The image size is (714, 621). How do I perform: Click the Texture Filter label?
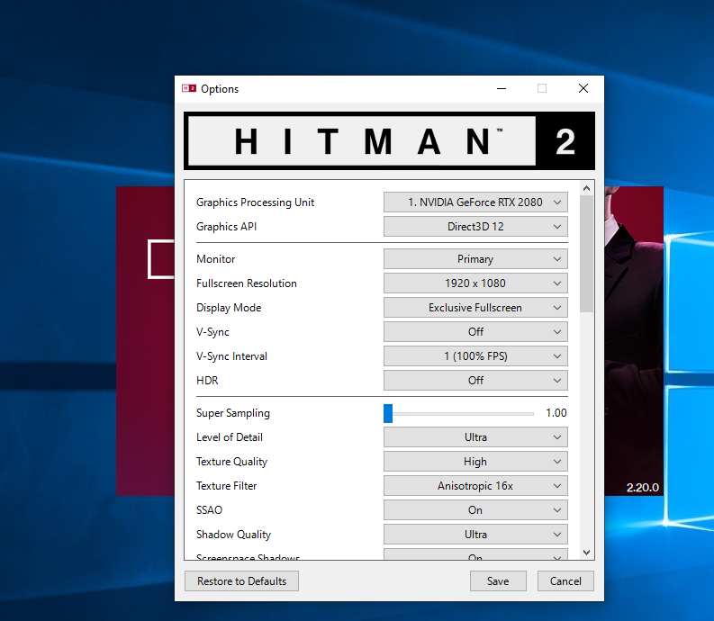click(x=226, y=486)
